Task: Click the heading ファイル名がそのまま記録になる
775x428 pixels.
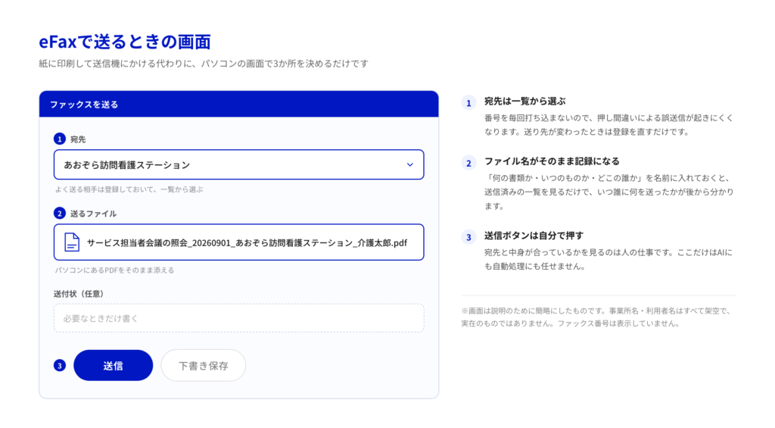Action: (x=552, y=161)
